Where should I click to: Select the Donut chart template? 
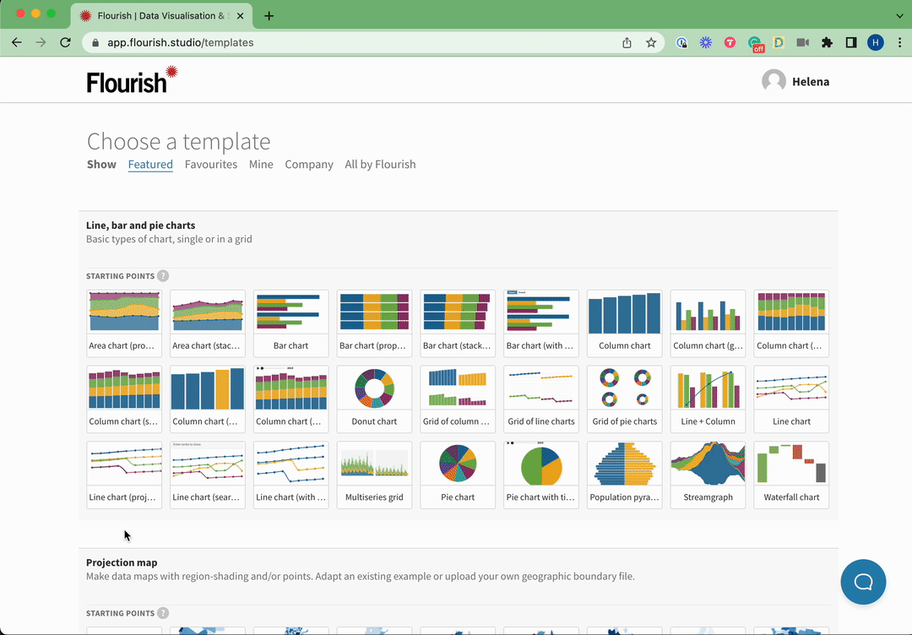[x=374, y=398]
